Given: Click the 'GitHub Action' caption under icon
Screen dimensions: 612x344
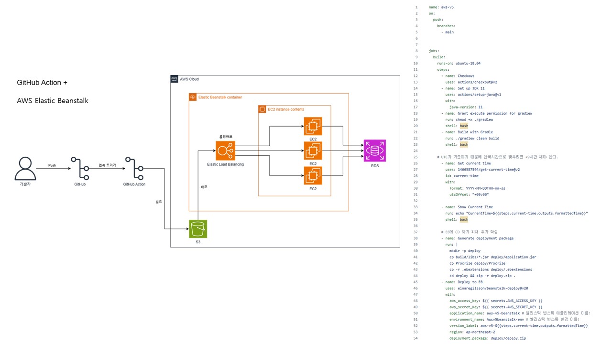Looking at the screenshot, I should 134,184.
